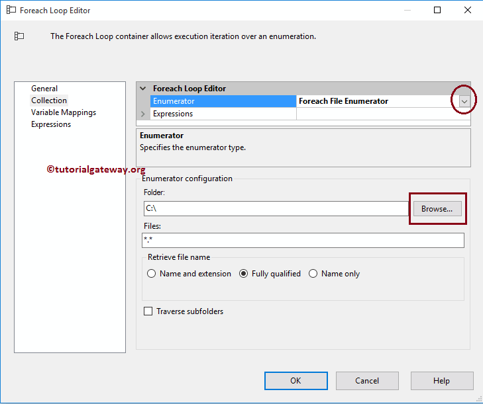
Task: Select the Enumerator property row
Action: (223, 101)
